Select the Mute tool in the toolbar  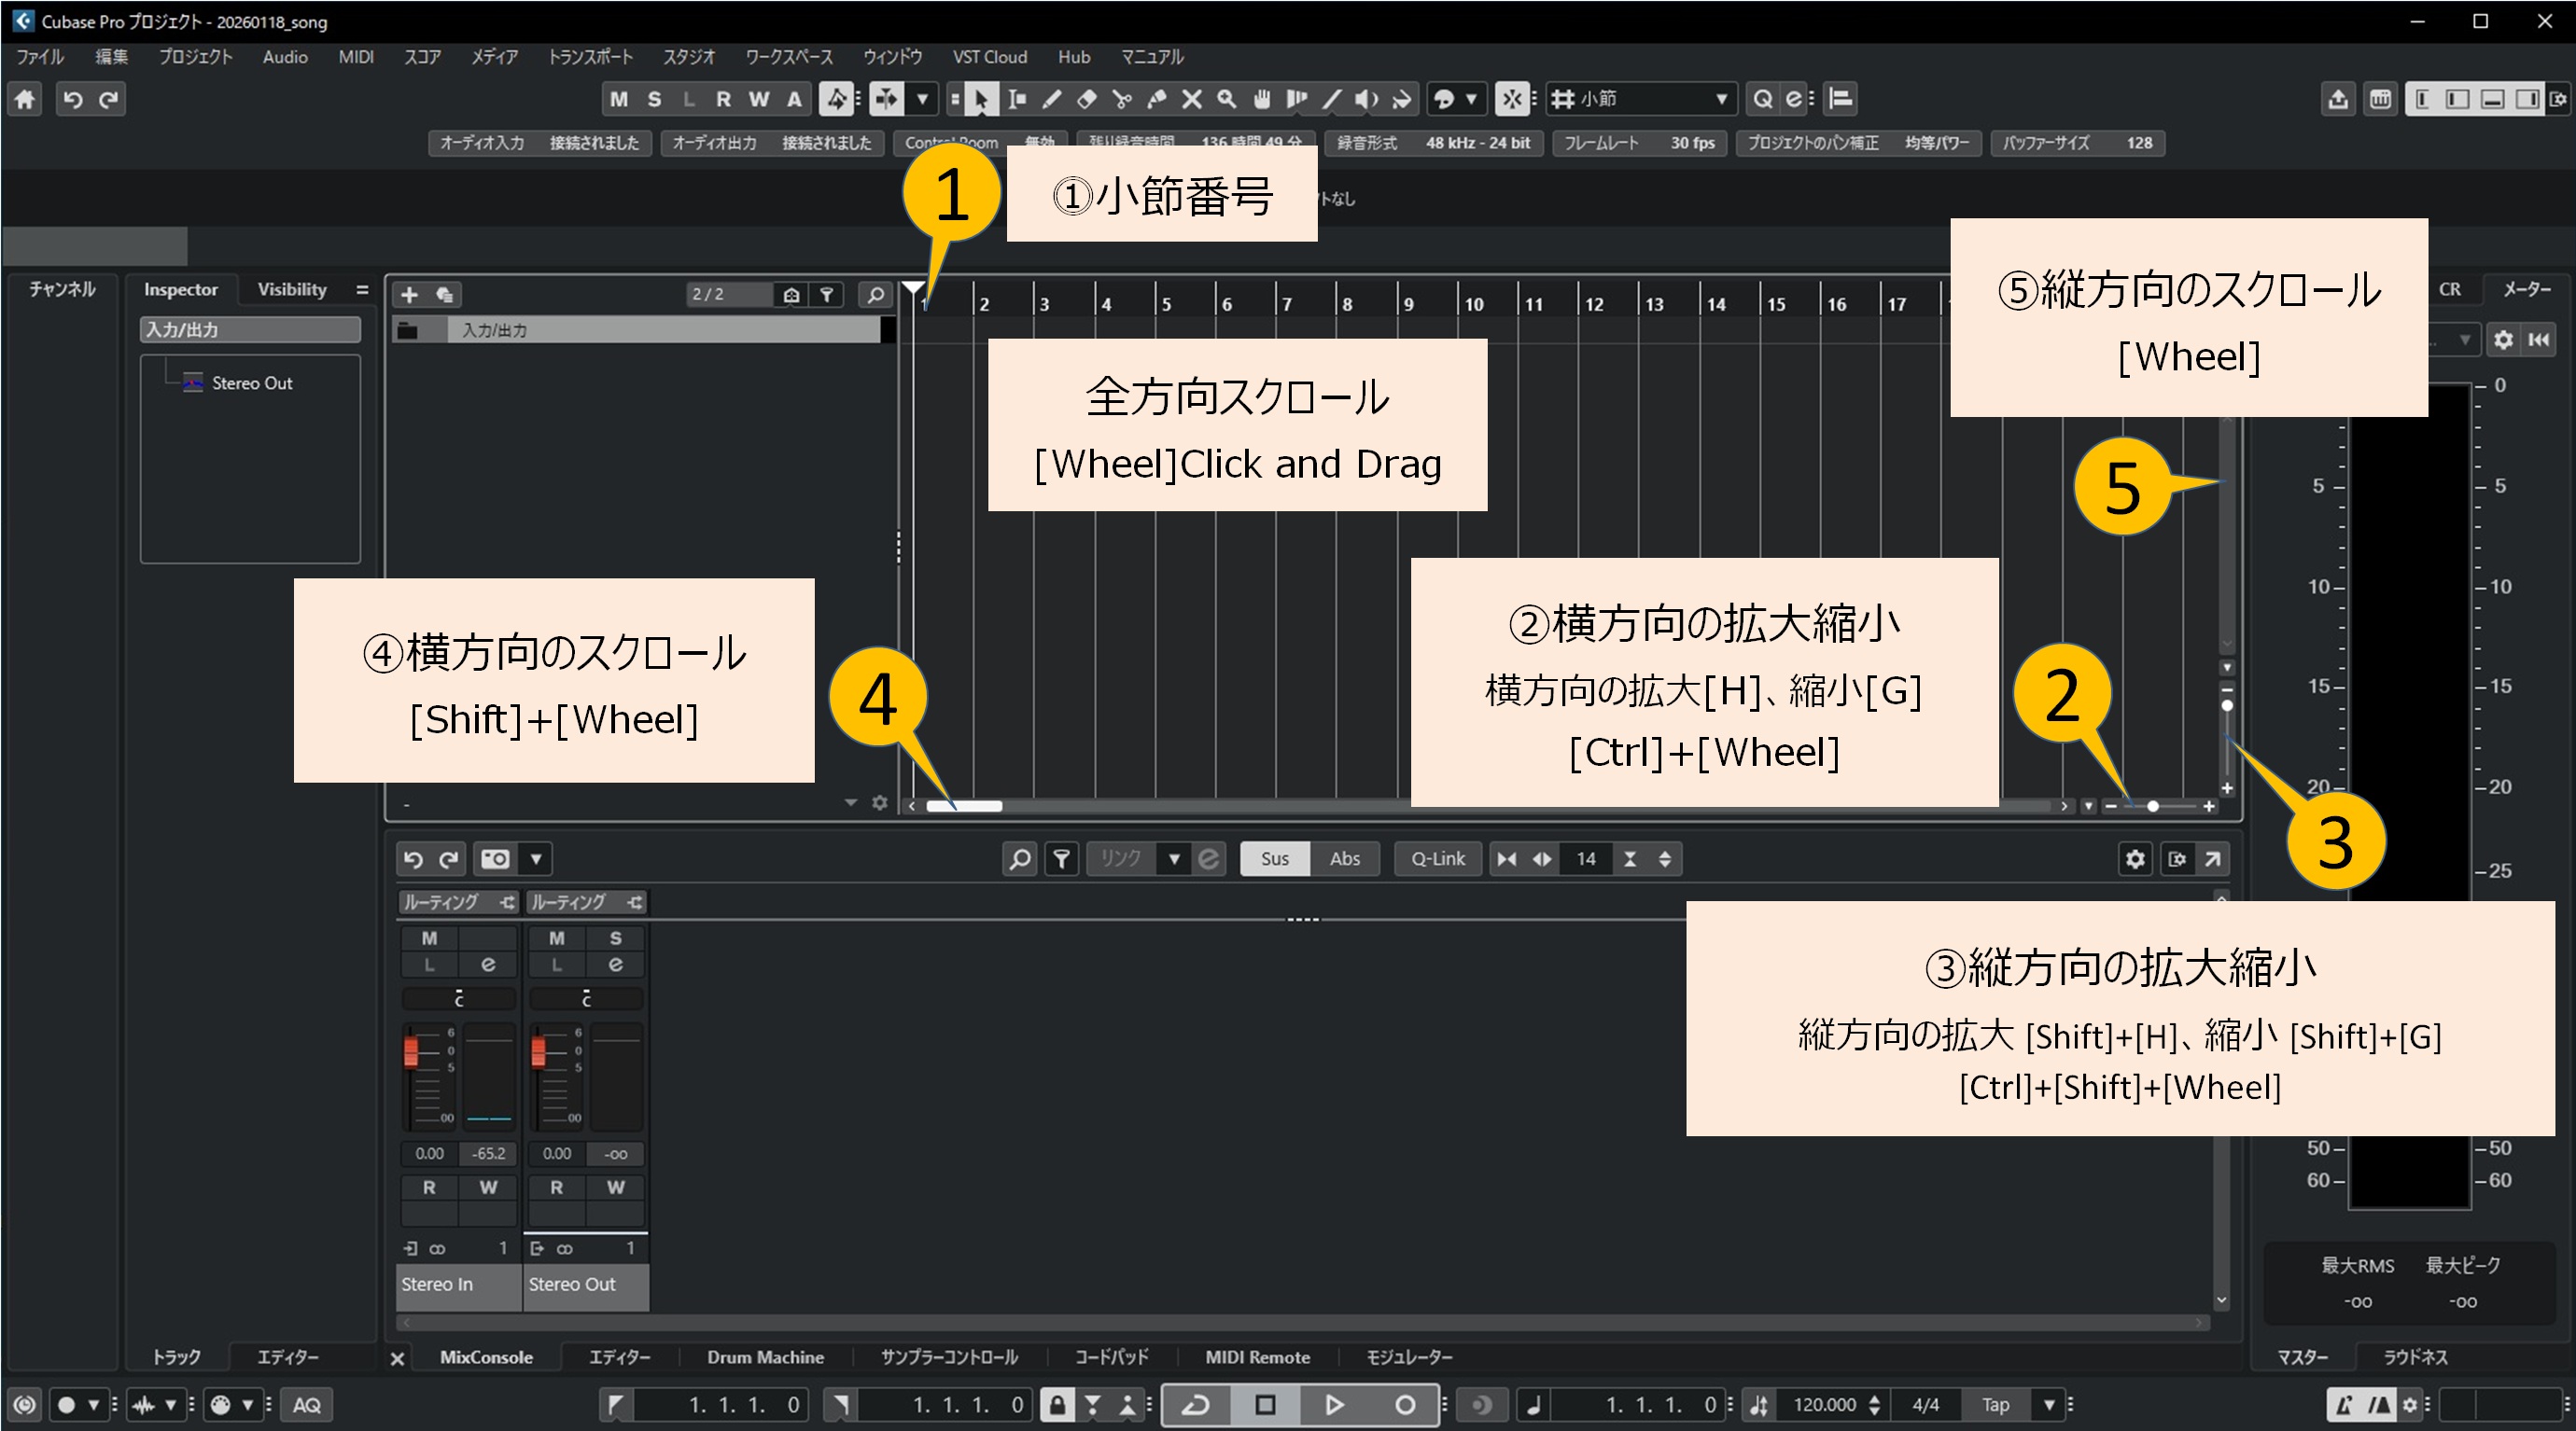(x=1192, y=99)
